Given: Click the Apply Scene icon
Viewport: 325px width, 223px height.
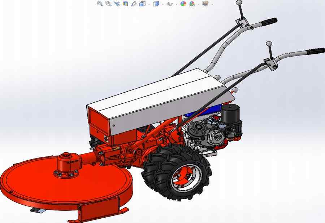Looking at the screenshot, I should pos(192,4).
